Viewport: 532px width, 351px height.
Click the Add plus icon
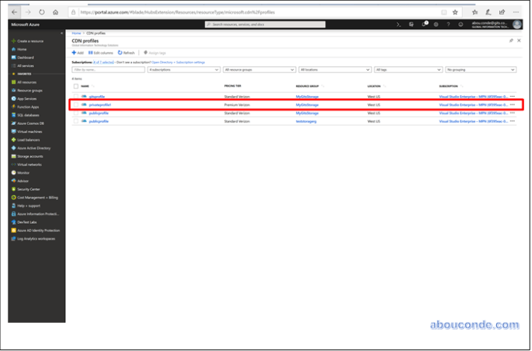pos(77,53)
